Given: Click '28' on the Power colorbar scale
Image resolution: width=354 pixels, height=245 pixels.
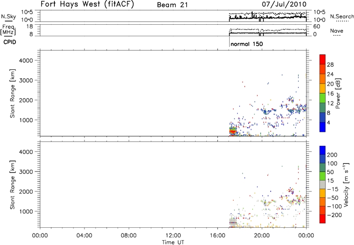Looking at the screenshot, I should pos(330,65).
